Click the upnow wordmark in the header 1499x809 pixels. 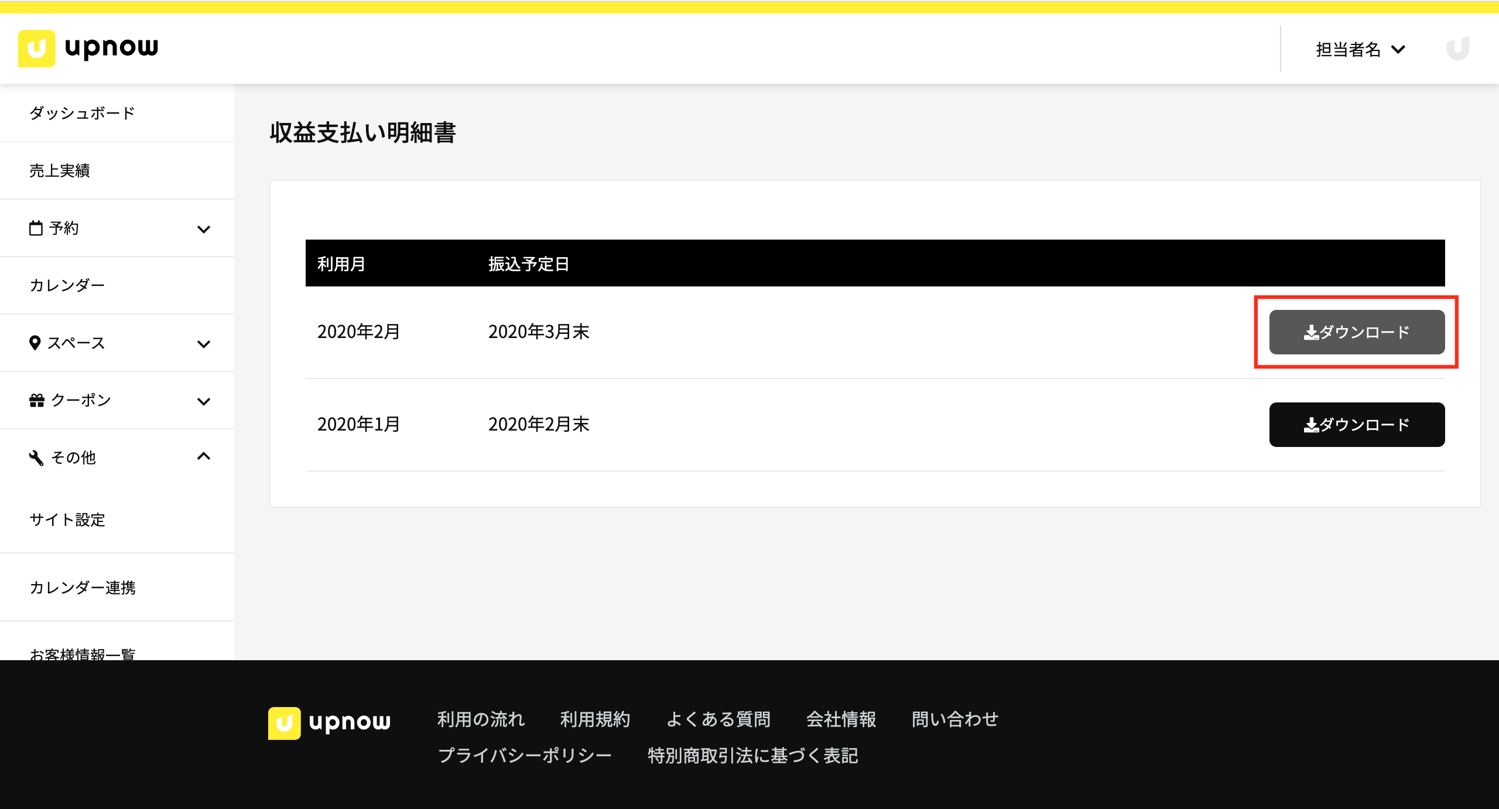111,48
